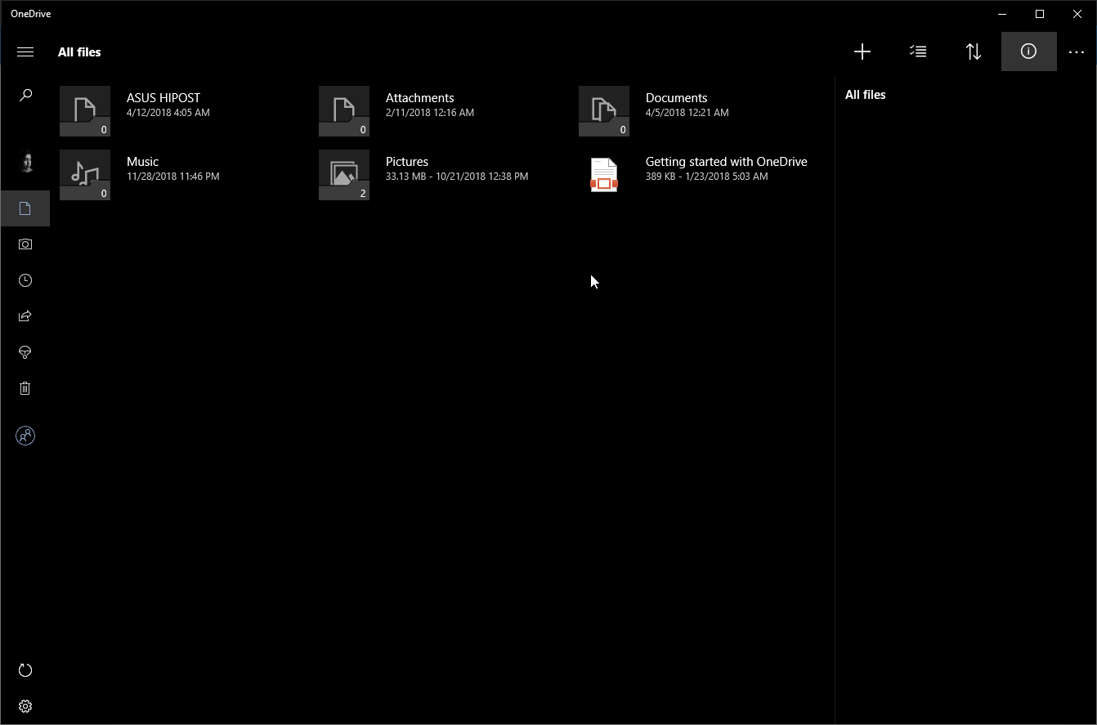Image resolution: width=1097 pixels, height=725 pixels.
Task: Open Shared files via the share icon
Action: [x=25, y=316]
